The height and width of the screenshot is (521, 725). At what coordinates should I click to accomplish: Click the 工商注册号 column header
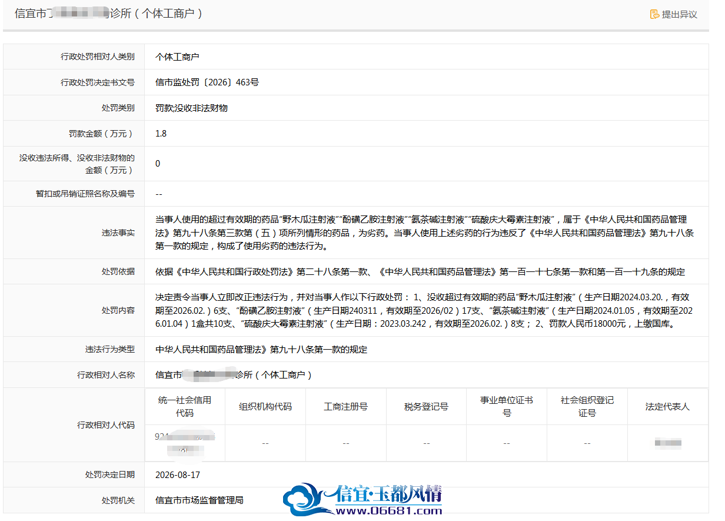(x=346, y=406)
